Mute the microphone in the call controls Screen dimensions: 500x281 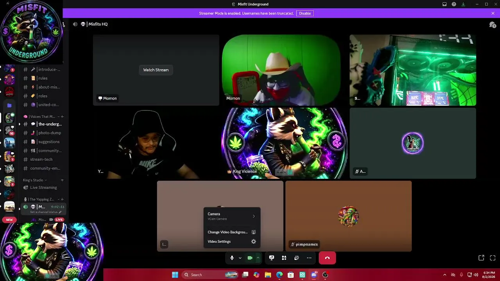[232, 258]
